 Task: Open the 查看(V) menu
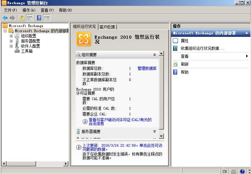click(47, 10)
